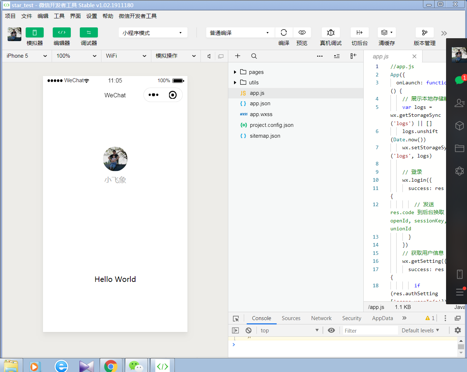Open the 工具 menu
The image size is (467, 372).
tap(59, 16)
